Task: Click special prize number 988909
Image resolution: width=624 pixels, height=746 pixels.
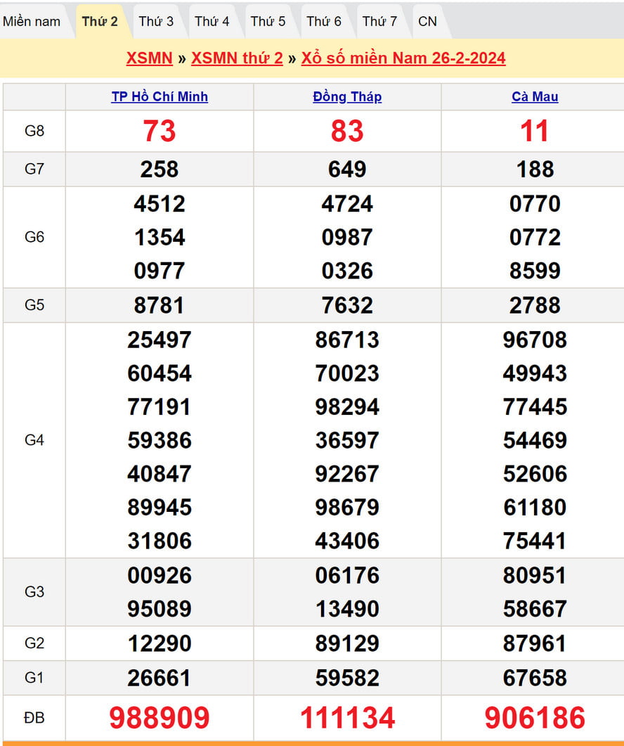Action: click(x=160, y=718)
